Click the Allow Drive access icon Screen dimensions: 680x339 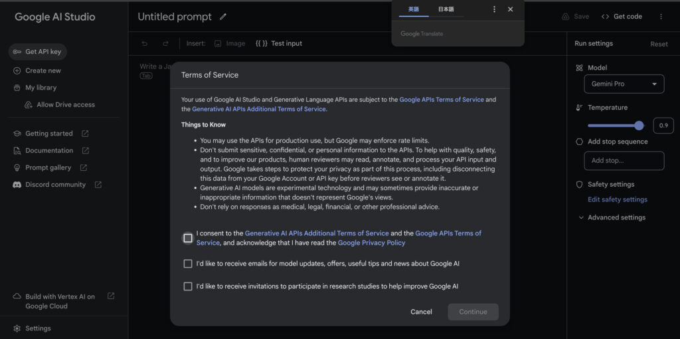29,104
